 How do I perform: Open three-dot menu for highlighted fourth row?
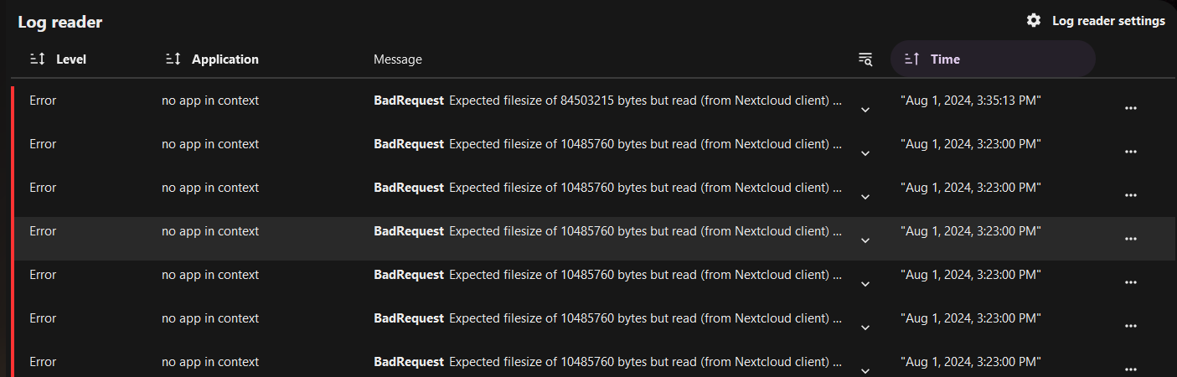coord(1130,239)
